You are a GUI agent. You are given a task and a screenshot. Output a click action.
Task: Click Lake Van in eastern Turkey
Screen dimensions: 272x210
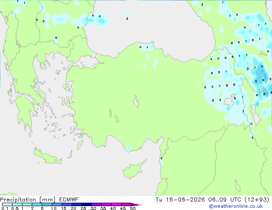pos(230,100)
